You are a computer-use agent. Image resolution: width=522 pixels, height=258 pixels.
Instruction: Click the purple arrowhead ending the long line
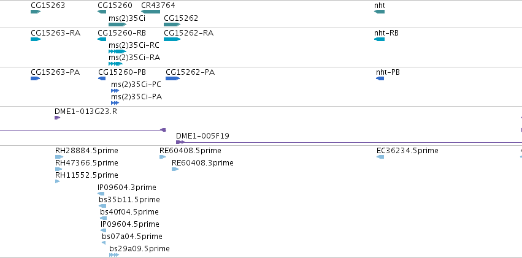[163, 130]
